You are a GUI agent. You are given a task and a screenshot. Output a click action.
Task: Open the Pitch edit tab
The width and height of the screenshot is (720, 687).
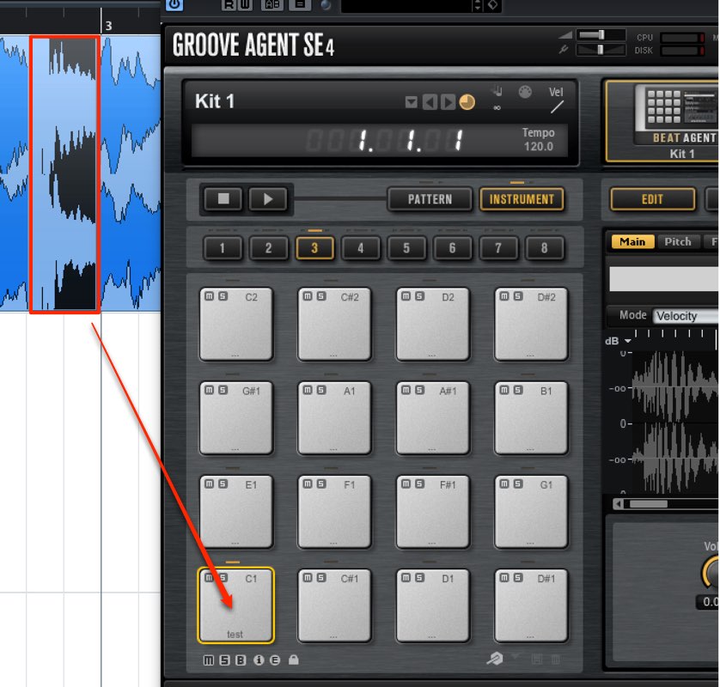(677, 242)
